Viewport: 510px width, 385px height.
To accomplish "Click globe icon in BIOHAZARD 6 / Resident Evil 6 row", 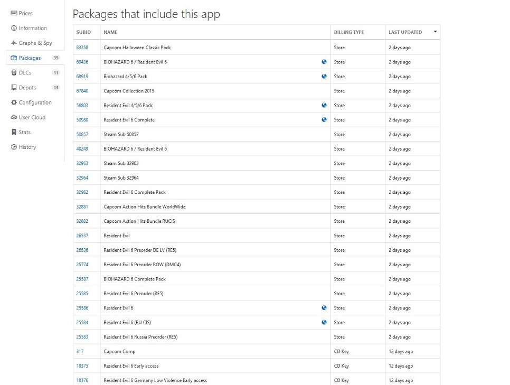I will coord(324,62).
